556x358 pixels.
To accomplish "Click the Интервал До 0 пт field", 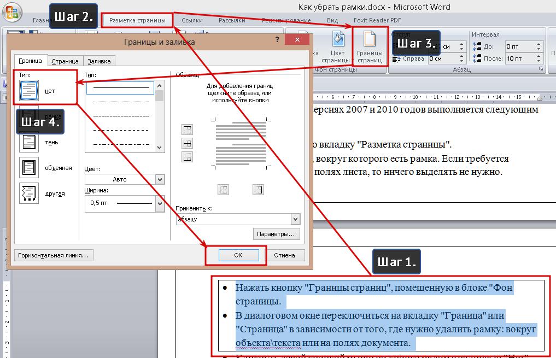I will (x=520, y=46).
